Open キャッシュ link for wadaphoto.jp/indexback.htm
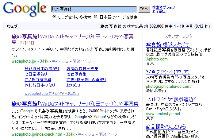Image resolution: width=214 pixels, height=139 pixels. 86,134
